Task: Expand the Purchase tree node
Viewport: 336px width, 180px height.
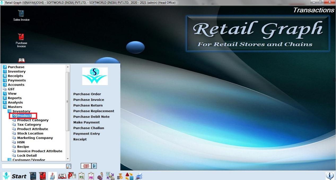Action: pyautogui.click(x=16, y=67)
